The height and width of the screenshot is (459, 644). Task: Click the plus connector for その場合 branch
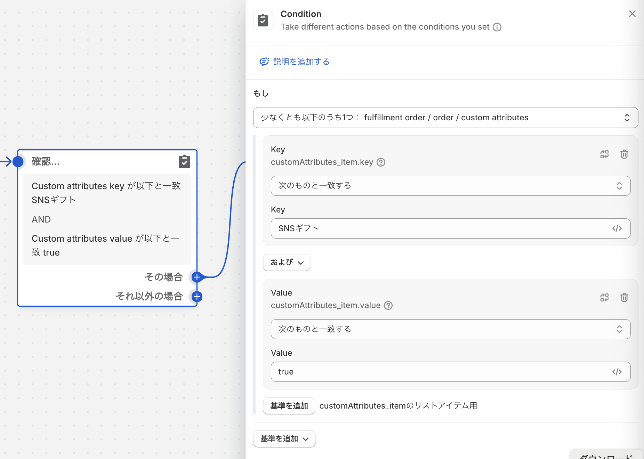197,277
